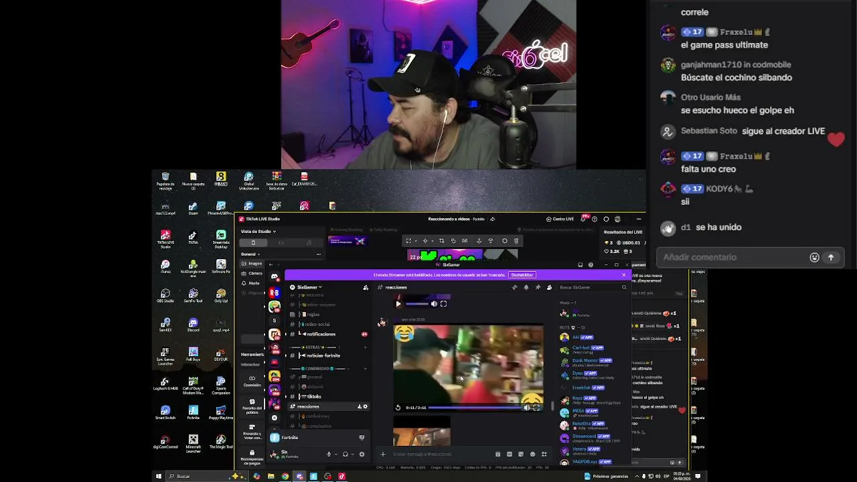Click the trash icon in Studio toolbar
This screenshot has height=482, width=857.
516,241
